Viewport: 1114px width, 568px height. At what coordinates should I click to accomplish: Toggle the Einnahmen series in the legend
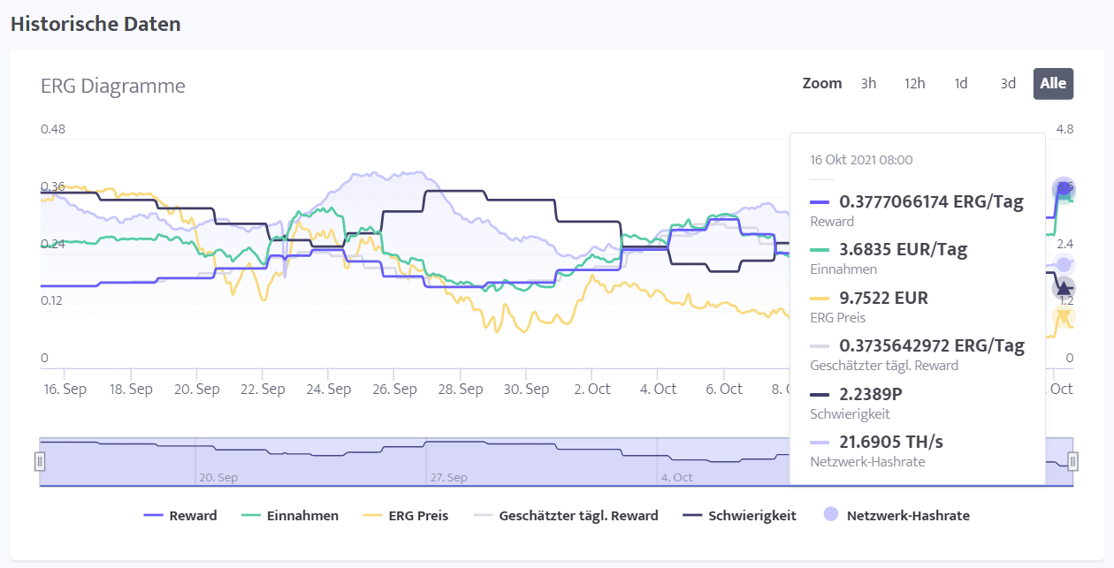pos(290,515)
